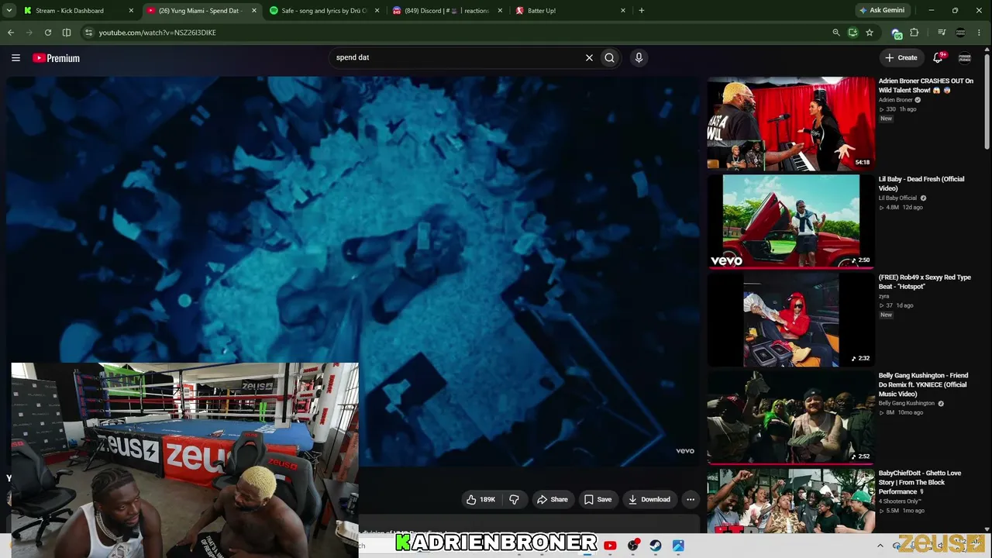Bookmark this page with the star
Viewport: 992px width, 558px height.
point(870,33)
